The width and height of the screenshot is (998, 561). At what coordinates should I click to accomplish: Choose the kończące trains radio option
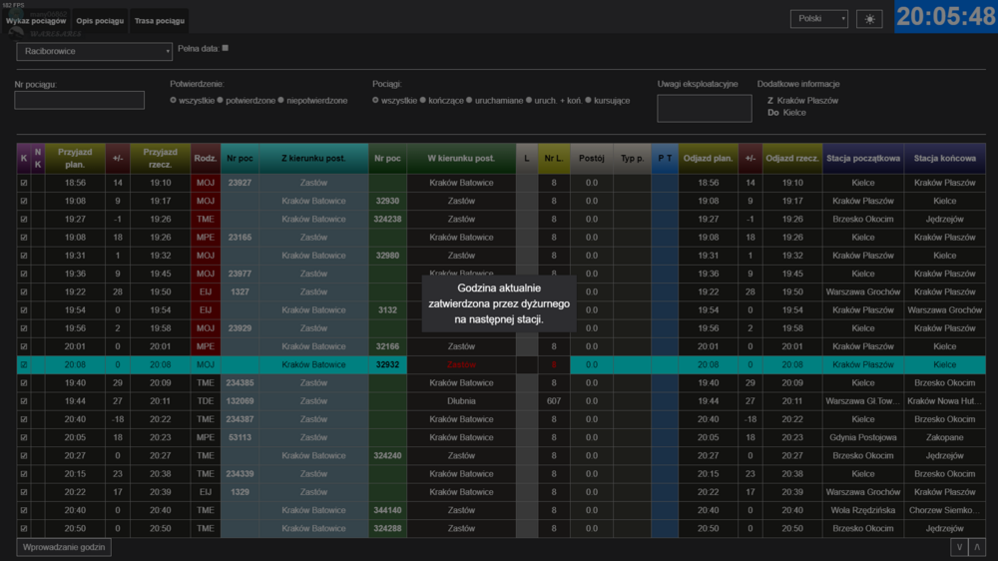(423, 101)
